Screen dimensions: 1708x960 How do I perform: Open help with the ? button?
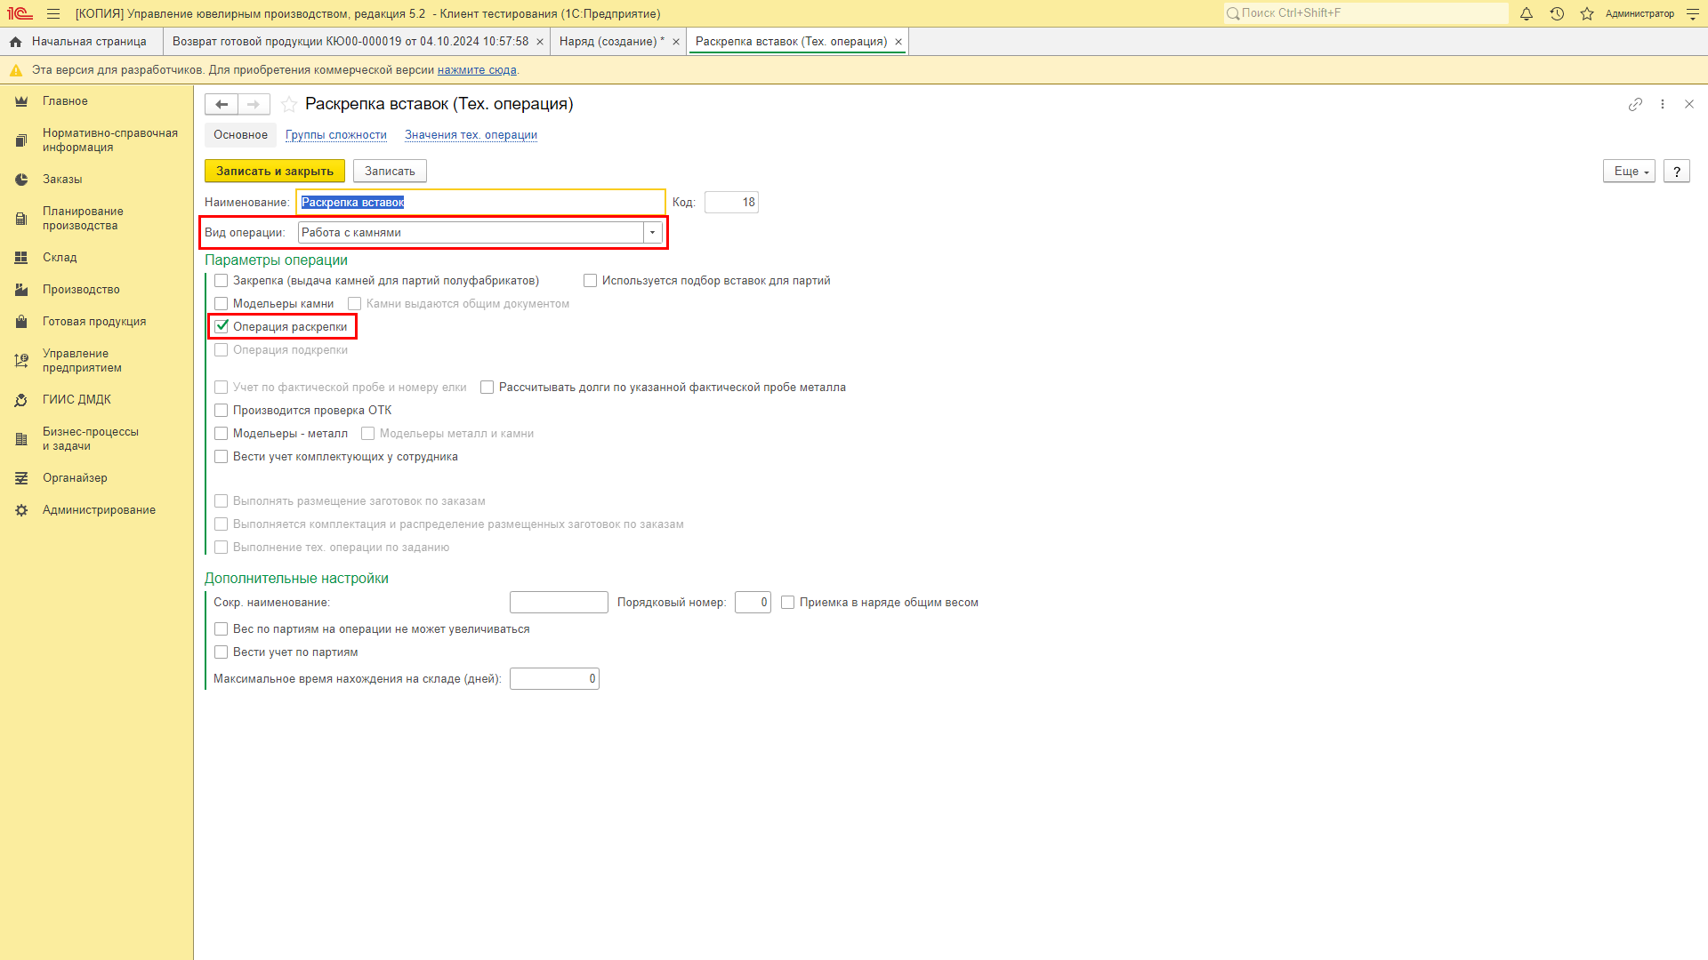(1677, 172)
